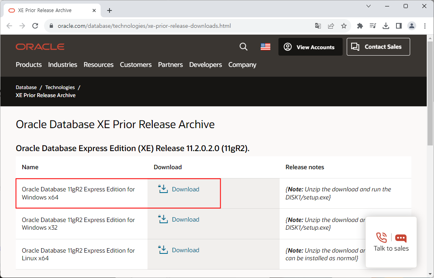The width and height of the screenshot is (434, 278).
Task: Click the browser forward arrow
Action: coord(22,26)
